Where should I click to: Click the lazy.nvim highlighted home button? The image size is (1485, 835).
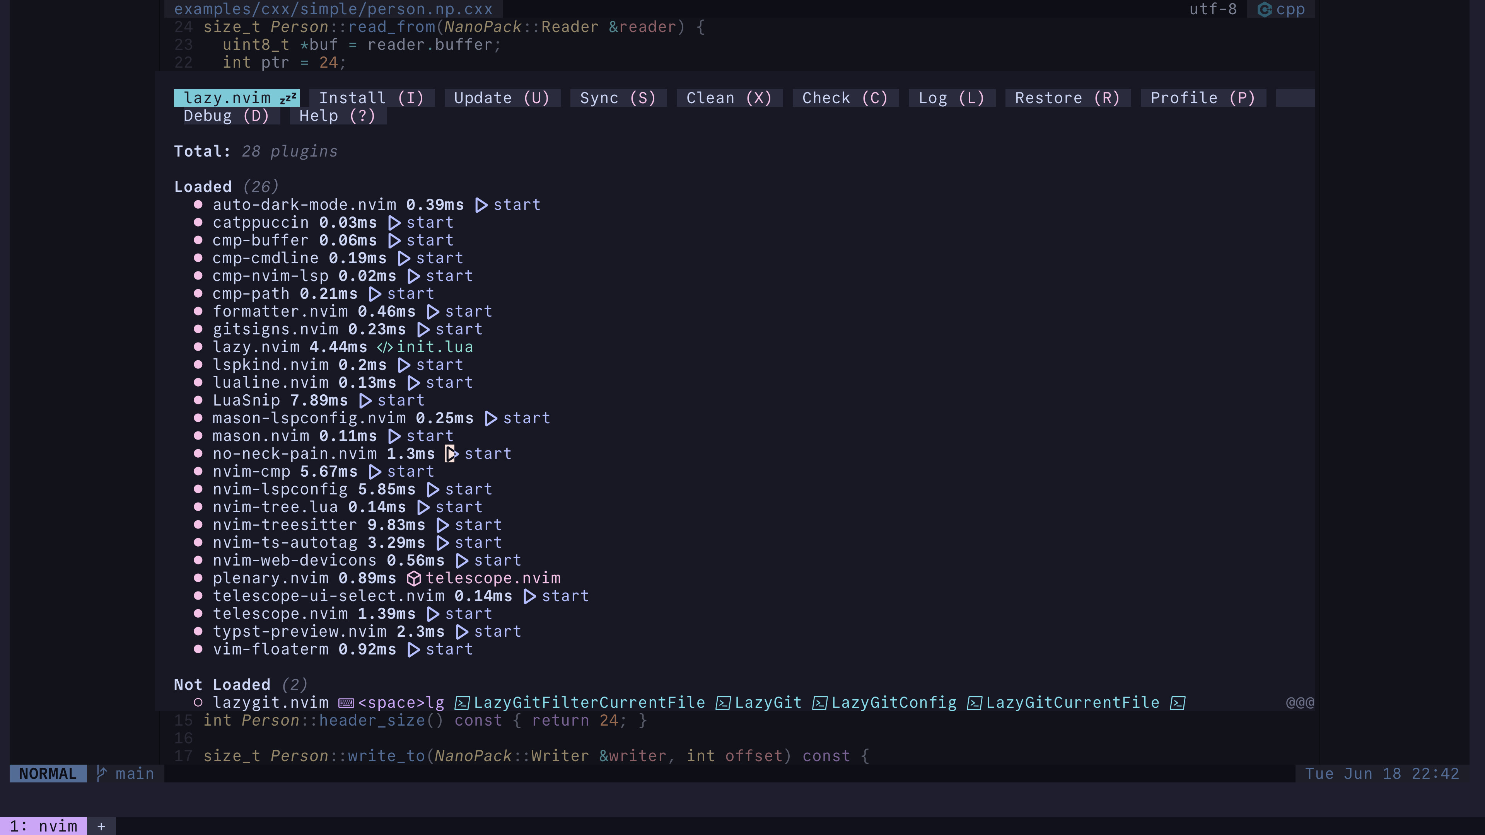(237, 98)
